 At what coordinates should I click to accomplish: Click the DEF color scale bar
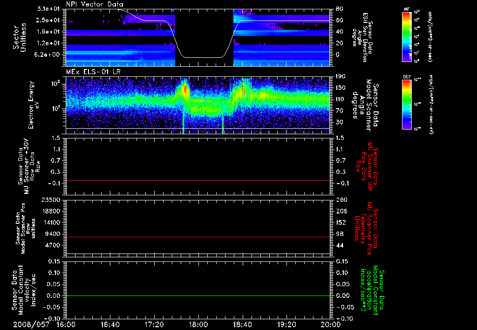point(406,103)
